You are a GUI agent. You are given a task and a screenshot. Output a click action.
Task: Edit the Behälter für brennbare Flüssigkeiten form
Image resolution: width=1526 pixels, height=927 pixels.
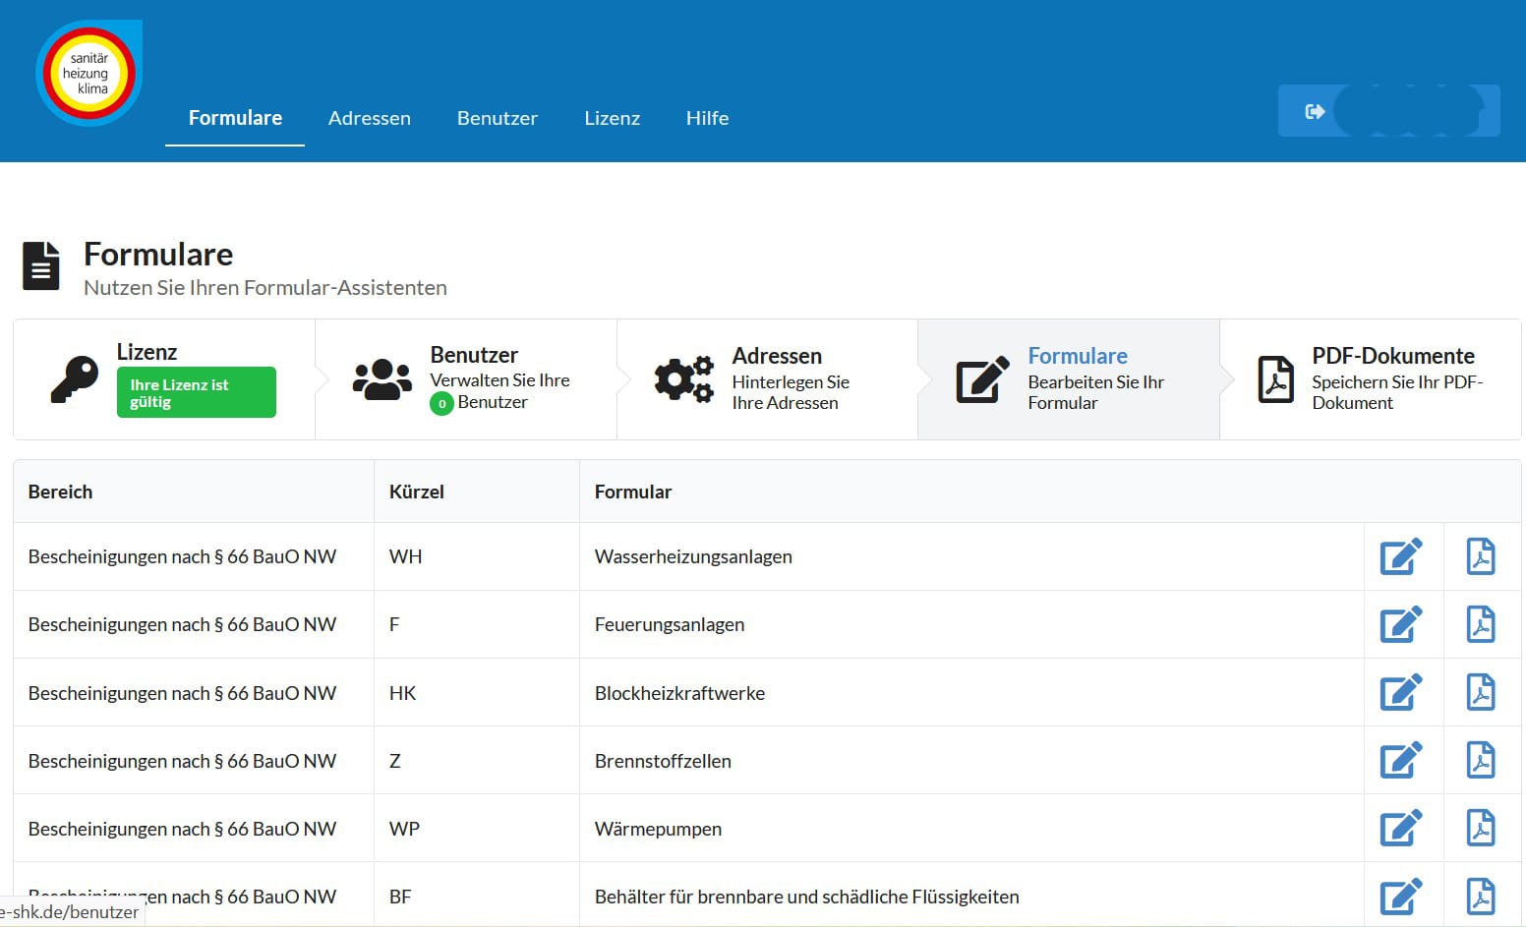point(1401,896)
